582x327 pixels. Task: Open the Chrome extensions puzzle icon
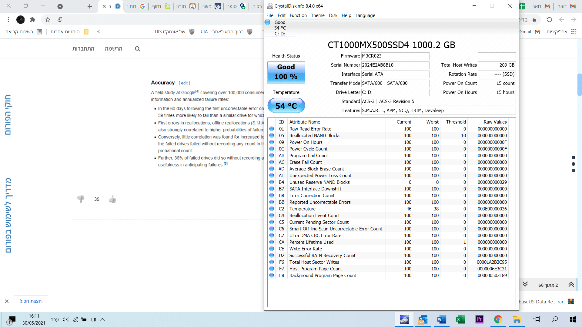(32, 20)
